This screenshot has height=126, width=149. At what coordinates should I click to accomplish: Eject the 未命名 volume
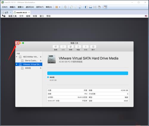coord(41,68)
